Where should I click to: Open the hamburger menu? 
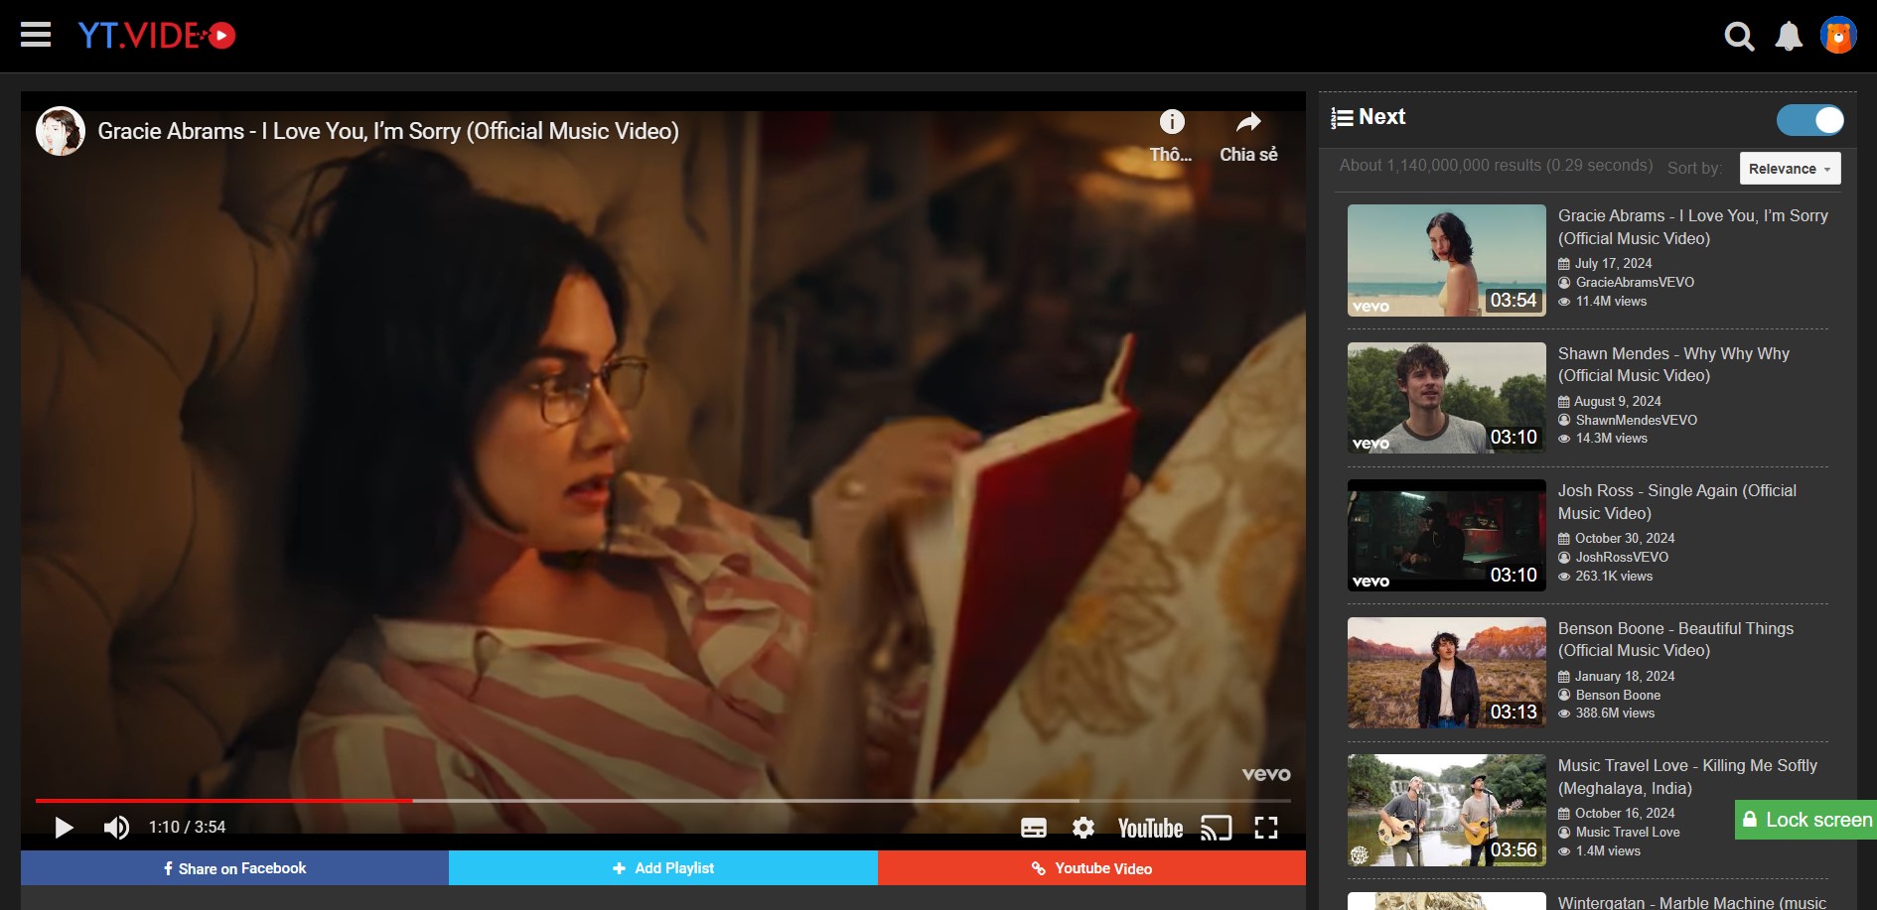coord(36,36)
